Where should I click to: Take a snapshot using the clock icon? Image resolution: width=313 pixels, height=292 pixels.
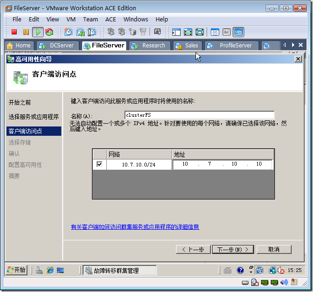(x=68, y=32)
